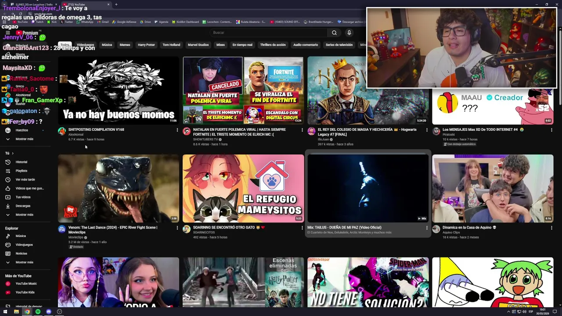Open Mix TAILUS Dueña de mi paz thumbnail
The image size is (562, 316).
(x=368, y=188)
